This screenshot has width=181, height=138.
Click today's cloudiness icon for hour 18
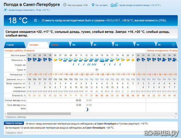(117, 60)
